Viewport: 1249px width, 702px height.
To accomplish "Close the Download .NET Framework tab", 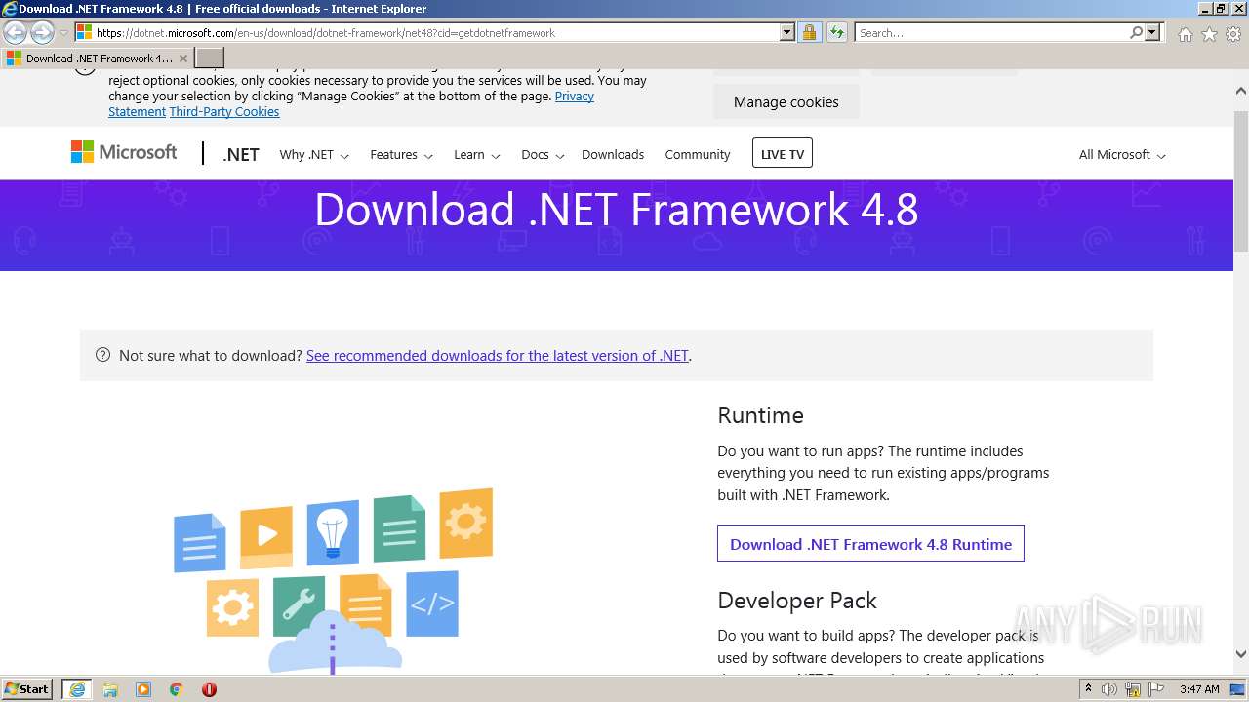I will click(182, 58).
